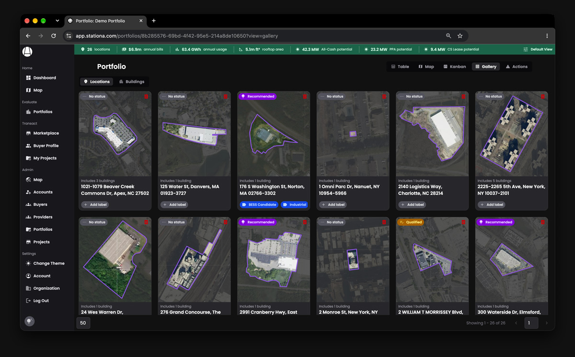575x357 pixels.
Task: Open Dashboard from the sidebar
Action: (x=41, y=78)
